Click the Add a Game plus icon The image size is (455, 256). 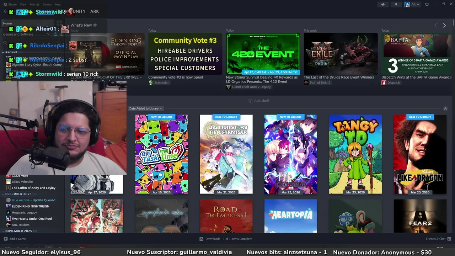click(5, 239)
